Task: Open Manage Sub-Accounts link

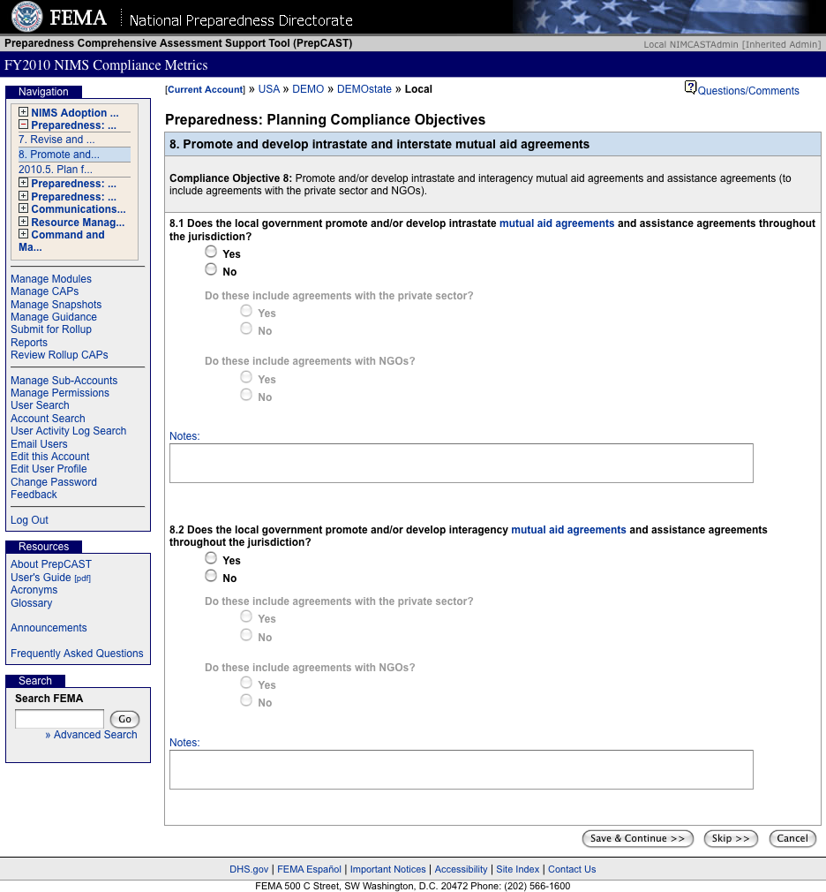Action: (64, 381)
